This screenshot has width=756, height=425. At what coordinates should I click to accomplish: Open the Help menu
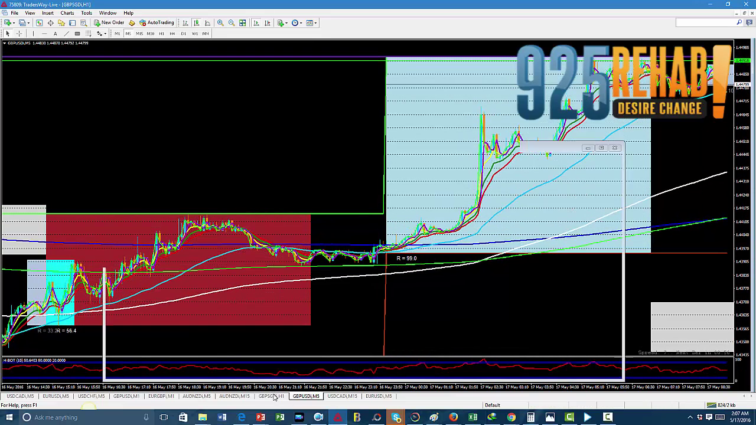click(x=128, y=13)
